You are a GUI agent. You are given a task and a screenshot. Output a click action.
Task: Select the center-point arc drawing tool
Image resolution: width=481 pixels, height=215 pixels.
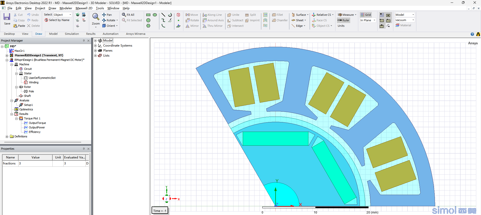tap(170, 15)
